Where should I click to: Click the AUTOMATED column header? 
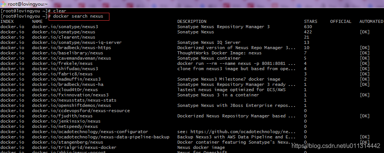coord(371,21)
